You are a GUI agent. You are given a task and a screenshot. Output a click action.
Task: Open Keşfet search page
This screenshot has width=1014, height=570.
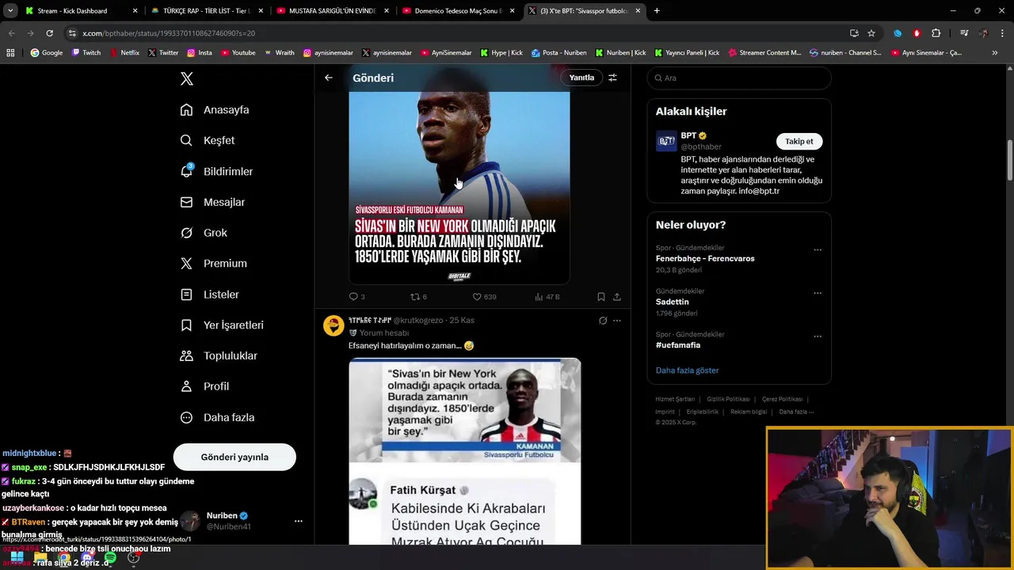click(208, 140)
